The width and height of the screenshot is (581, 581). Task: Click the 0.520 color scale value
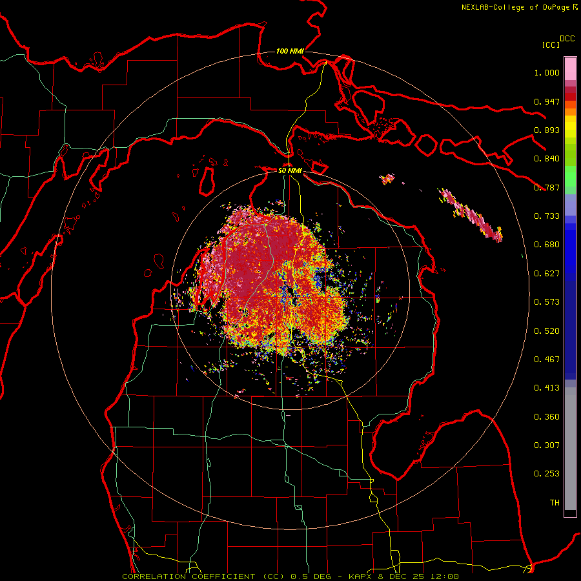click(x=547, y=331)
